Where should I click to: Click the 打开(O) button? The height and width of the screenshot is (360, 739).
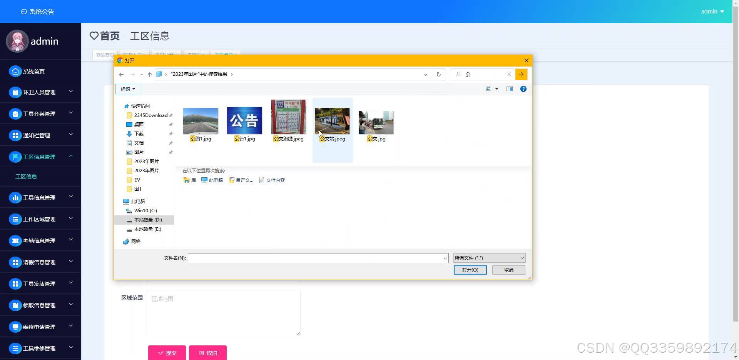coord(470,270)
